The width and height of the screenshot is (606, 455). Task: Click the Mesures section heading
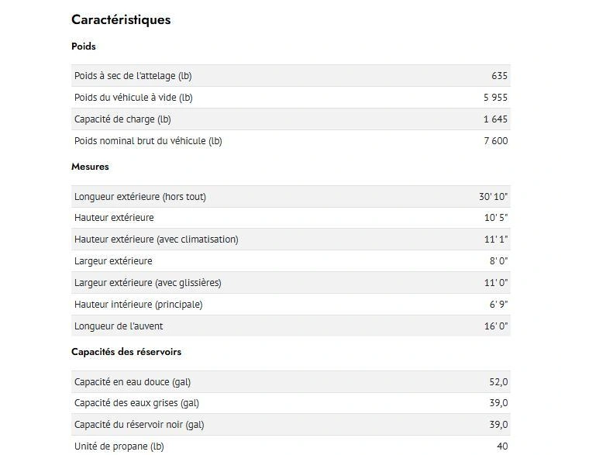pos(90,167)
